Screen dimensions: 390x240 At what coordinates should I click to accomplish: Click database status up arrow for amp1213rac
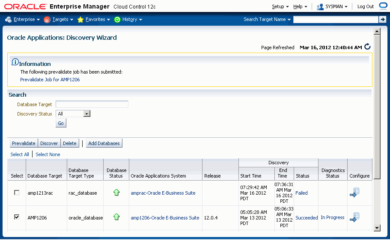pyautogui.click(x=116, y=192)
